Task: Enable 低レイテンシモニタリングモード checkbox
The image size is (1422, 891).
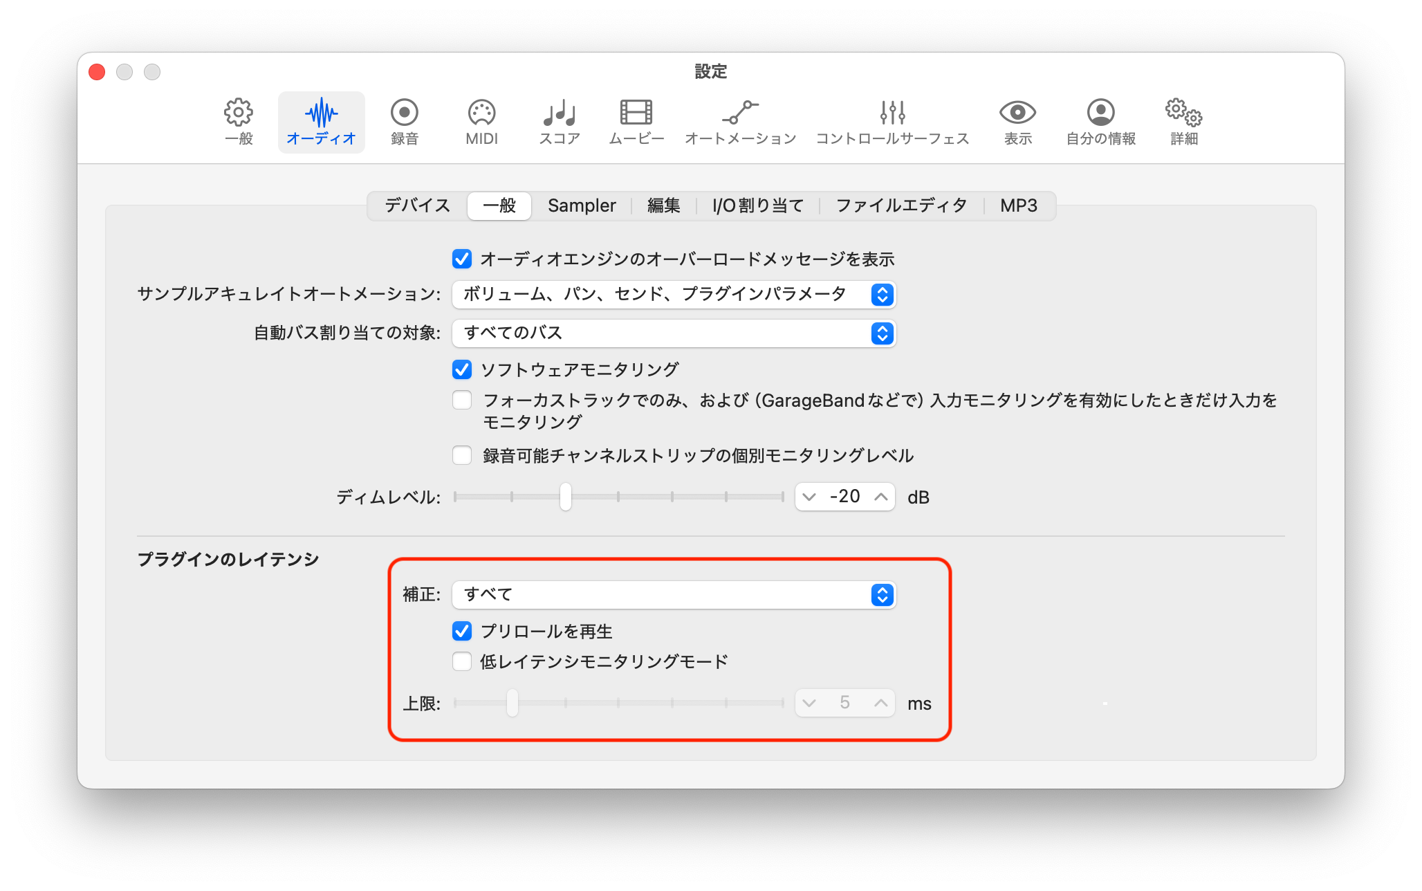Action: pyautogui.click(x=462, y=661)
